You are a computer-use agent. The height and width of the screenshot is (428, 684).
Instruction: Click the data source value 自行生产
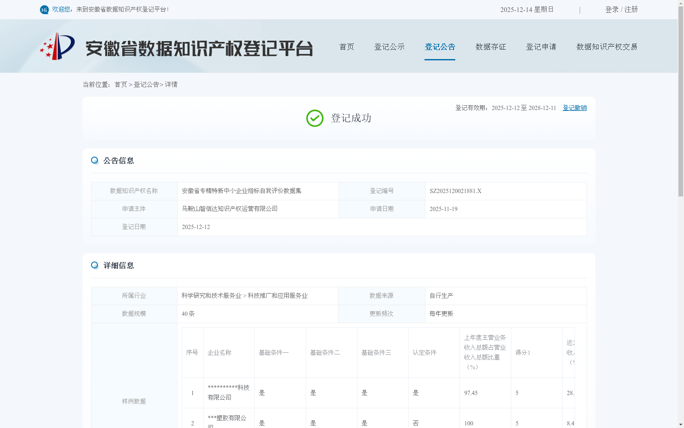click(441, 296)
